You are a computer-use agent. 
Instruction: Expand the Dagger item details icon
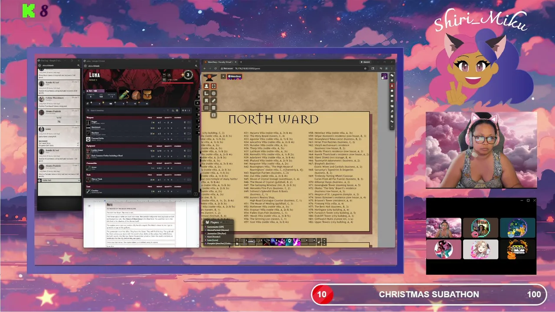point(189,122)
